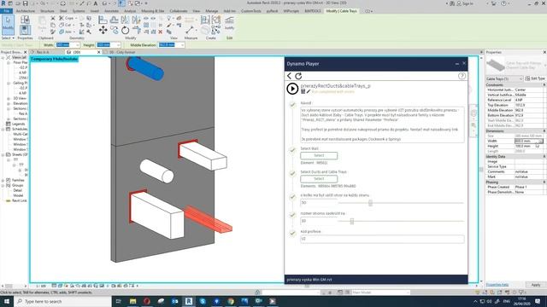Open the Collaborate ribbon tab
547x307 pixels.
point(179,11)
